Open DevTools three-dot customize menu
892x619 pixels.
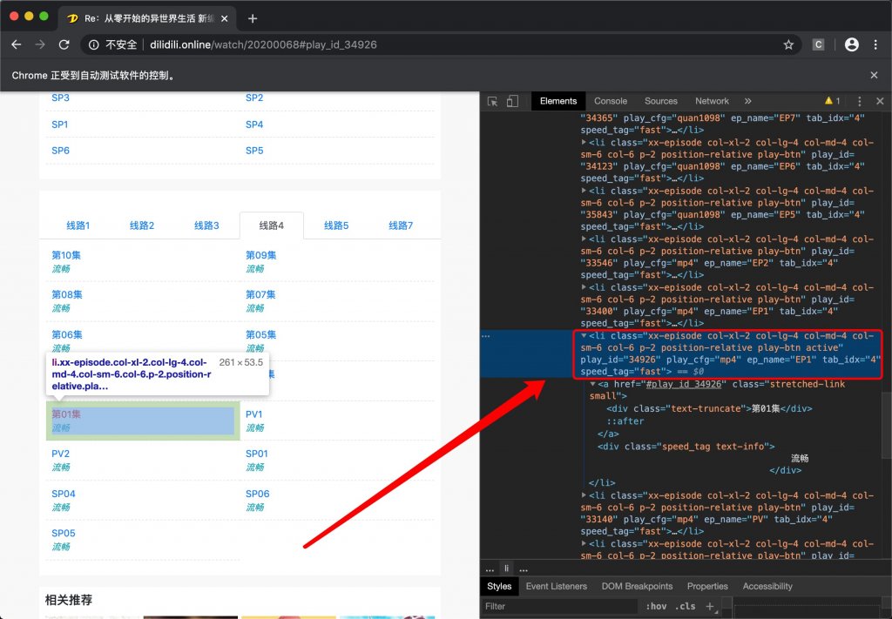point(859,101)
